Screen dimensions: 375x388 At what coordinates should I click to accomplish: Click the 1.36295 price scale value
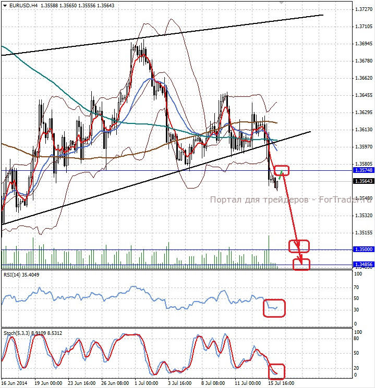click(x=364, y=112)
